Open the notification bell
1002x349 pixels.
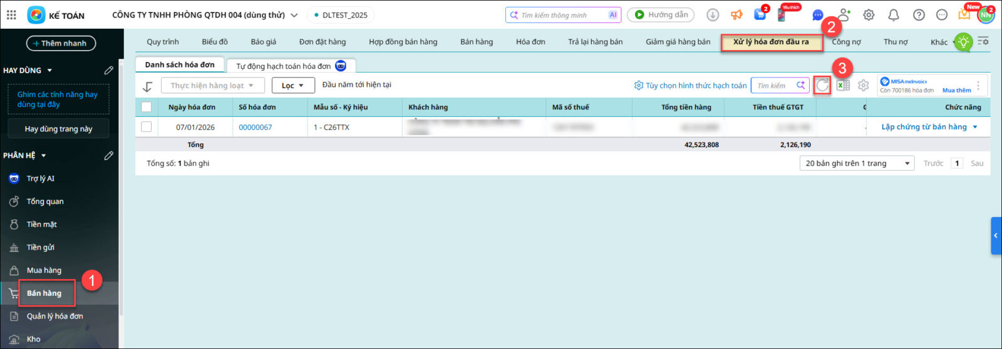(x=894, y=15)
